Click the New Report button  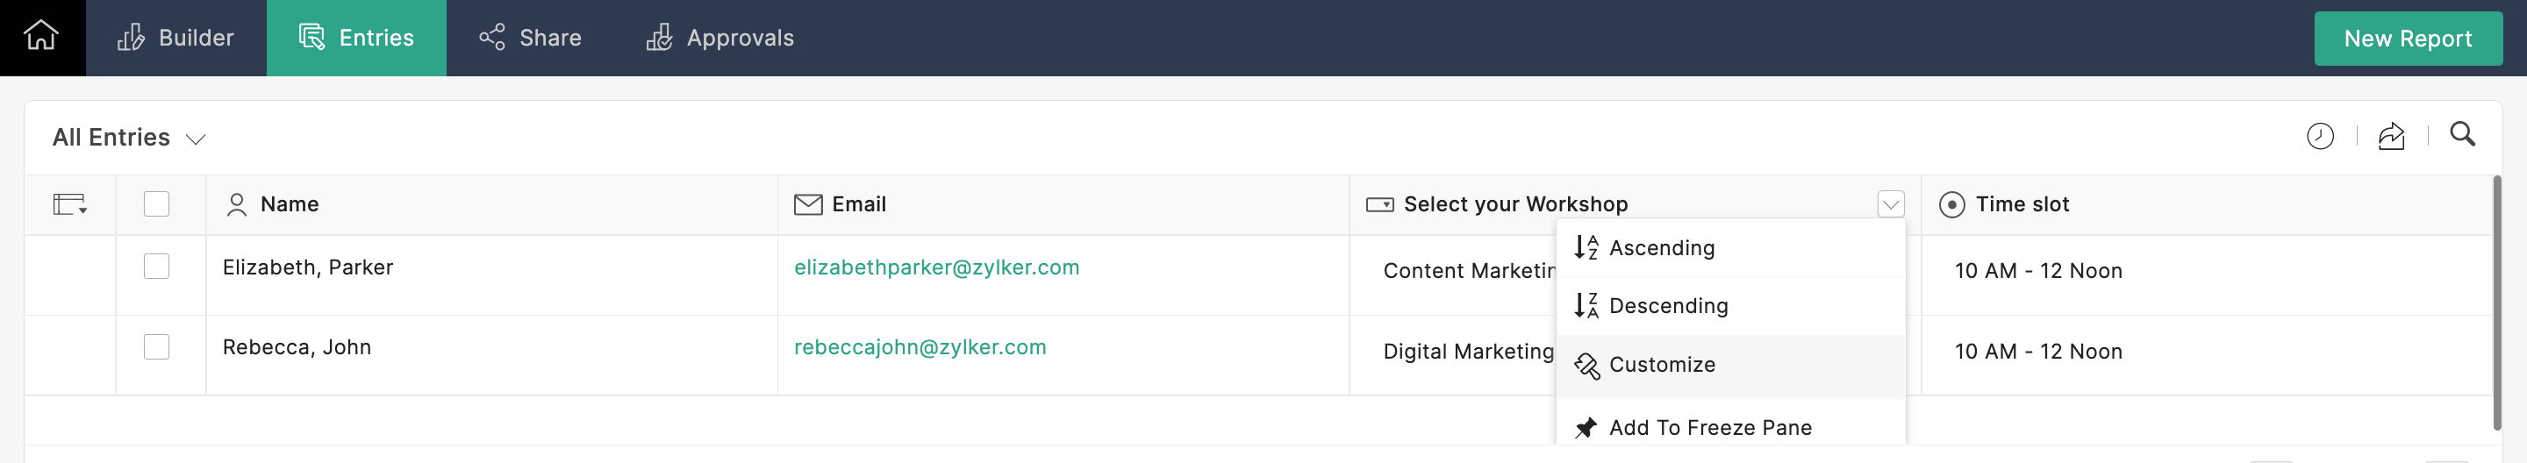click(2408, 39)
